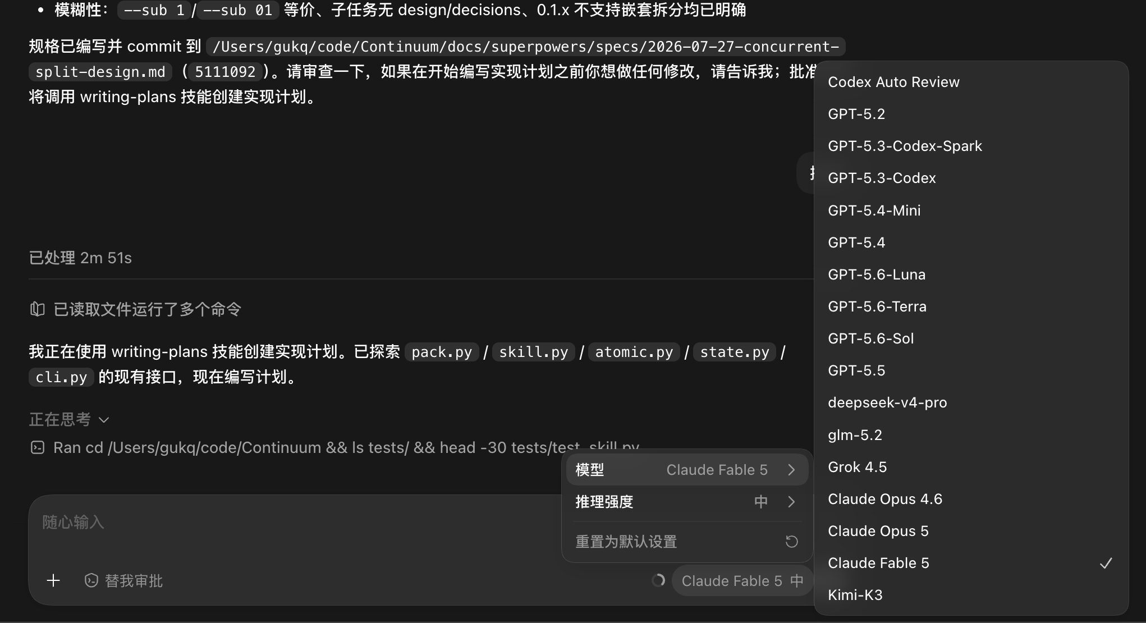Select Grok 4.5 model
Screen dimensions: 1146x623
(971, 467)
